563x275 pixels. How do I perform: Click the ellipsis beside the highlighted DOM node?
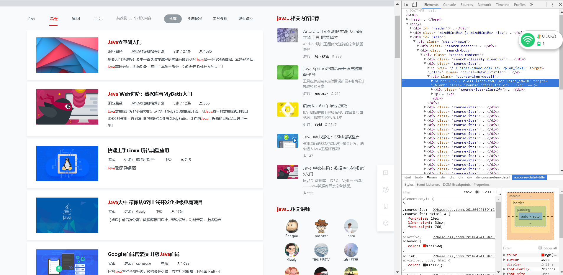[x=404, y=81]
